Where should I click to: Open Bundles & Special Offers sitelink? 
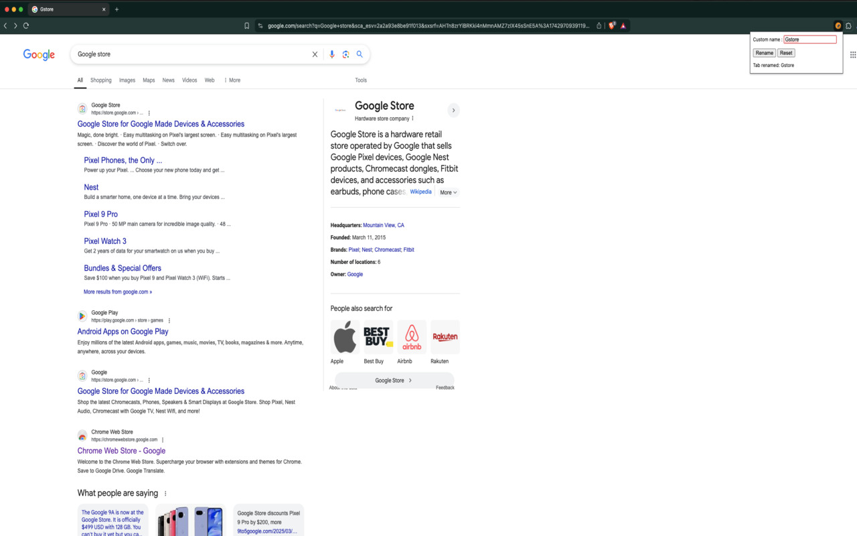click(x=123, y=268)
